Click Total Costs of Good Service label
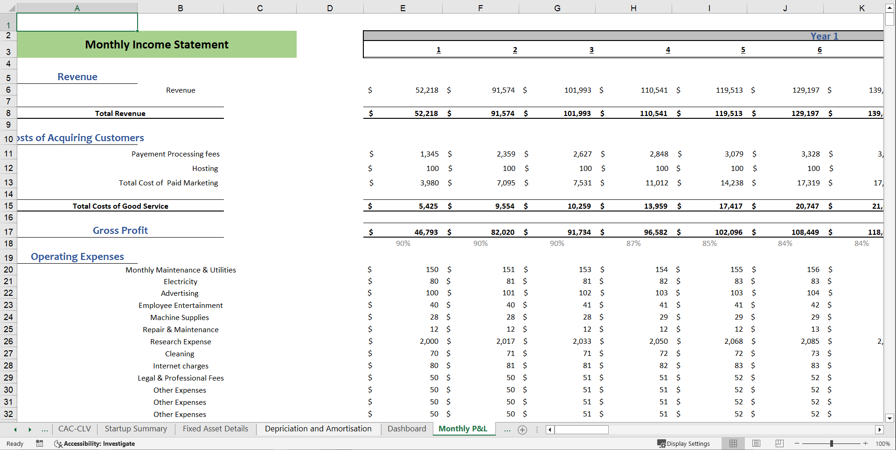 coord(120,206)
